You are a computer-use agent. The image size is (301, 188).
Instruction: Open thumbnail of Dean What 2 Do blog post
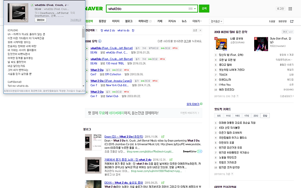tap(93, 142)
